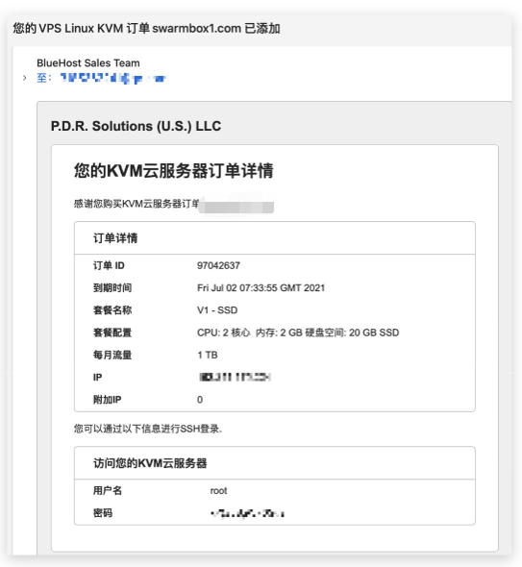Click the blurred recipient email address
Screen dimensions: 522x567
(112, 78)
